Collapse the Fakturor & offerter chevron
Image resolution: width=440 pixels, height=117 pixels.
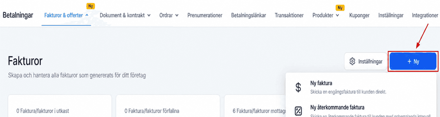[x=87, y=15]
